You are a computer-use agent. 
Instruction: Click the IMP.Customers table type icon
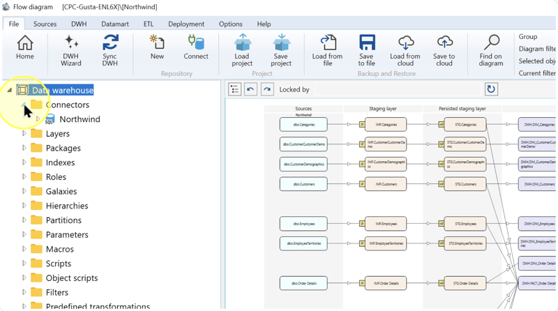point(362,184)
